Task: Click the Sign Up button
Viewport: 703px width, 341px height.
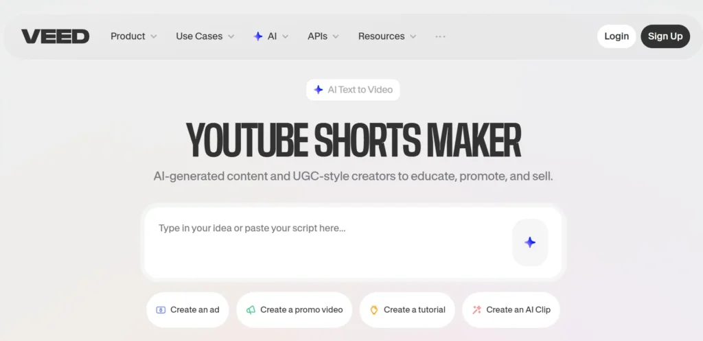Action: [x=665, y=36]
